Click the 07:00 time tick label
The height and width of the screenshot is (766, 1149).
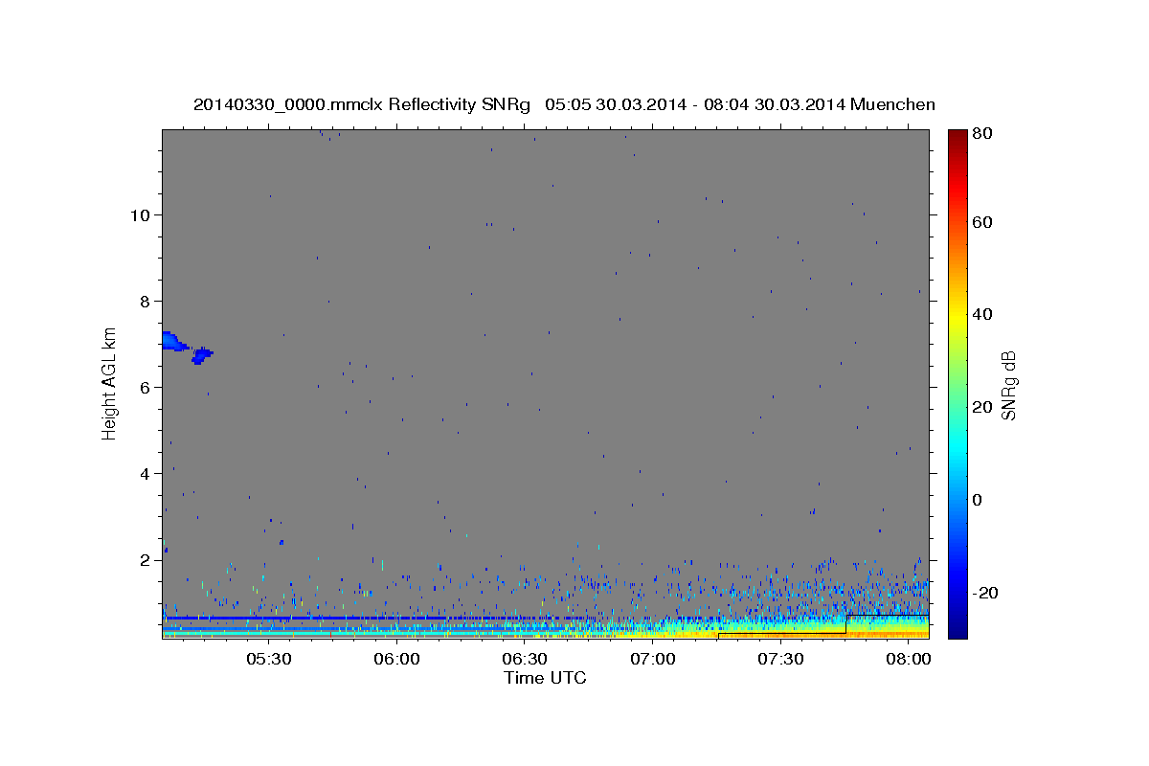(x=653, y=659)
